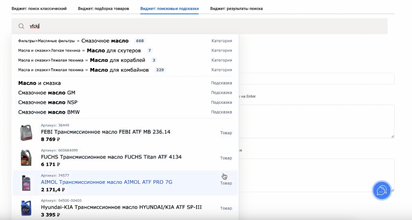412x220 pixels.
Task: Pick 'Смазочное масло BMW' suggestion
Action: (49, 112)
